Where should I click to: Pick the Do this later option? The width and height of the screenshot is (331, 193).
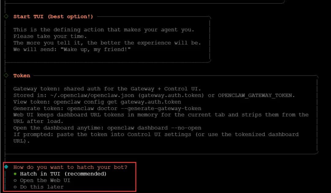[x=38, y=187]
